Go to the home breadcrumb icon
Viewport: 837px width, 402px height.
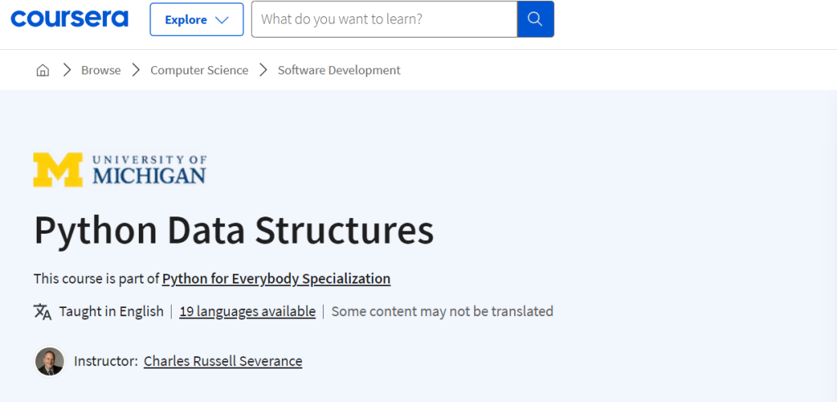tap(43, 70)
